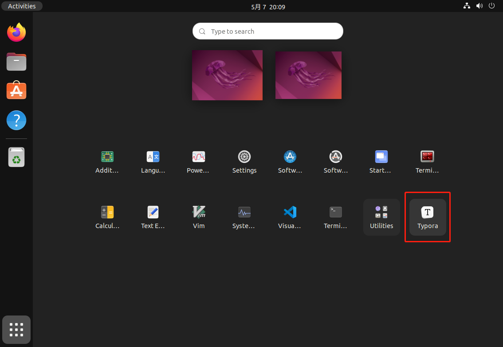This screenshot has height=347, width=503.
Task: Click the Show Applications grid button
Action: point(16,330)
